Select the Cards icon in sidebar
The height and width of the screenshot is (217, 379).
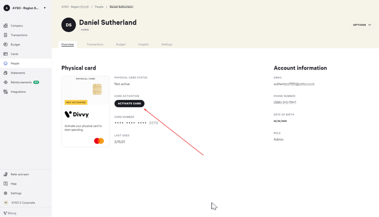click(x=6, y=54)
